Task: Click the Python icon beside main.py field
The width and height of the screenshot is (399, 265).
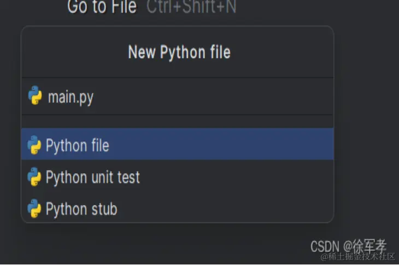Action: tap(35, 95)
